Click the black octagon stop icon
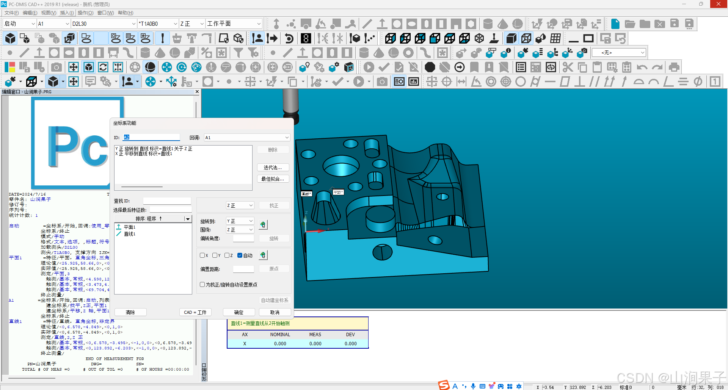 [430, 67]
